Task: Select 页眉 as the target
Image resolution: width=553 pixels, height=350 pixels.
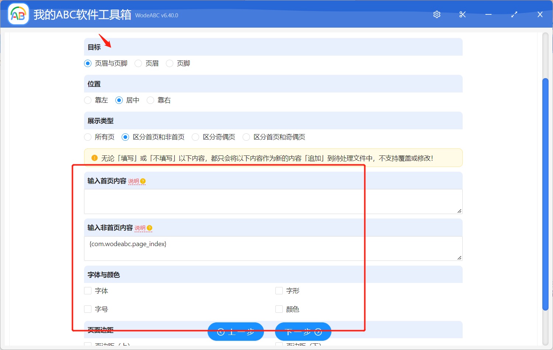Action: coord(138,63)
